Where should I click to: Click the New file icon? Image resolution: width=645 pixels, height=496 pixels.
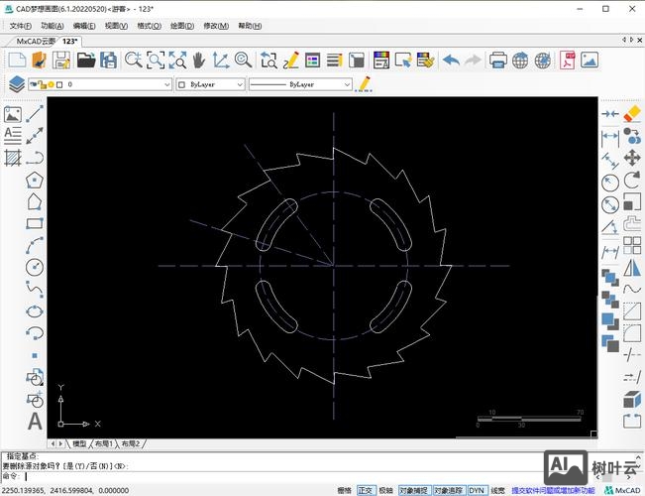tap(16, 61)
